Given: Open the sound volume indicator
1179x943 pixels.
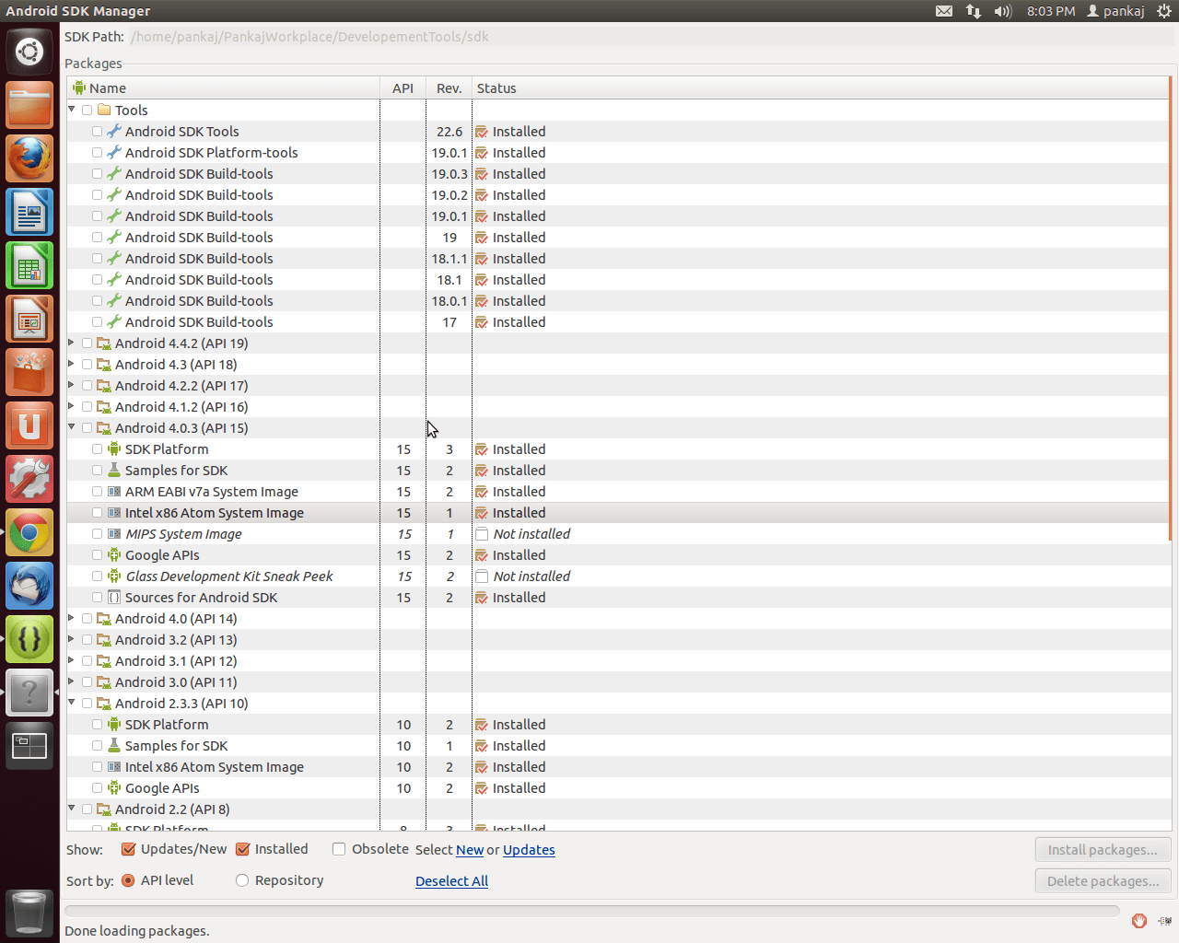Looking at the screenshot, I should pyautogui.click(x=1002, y=11).
